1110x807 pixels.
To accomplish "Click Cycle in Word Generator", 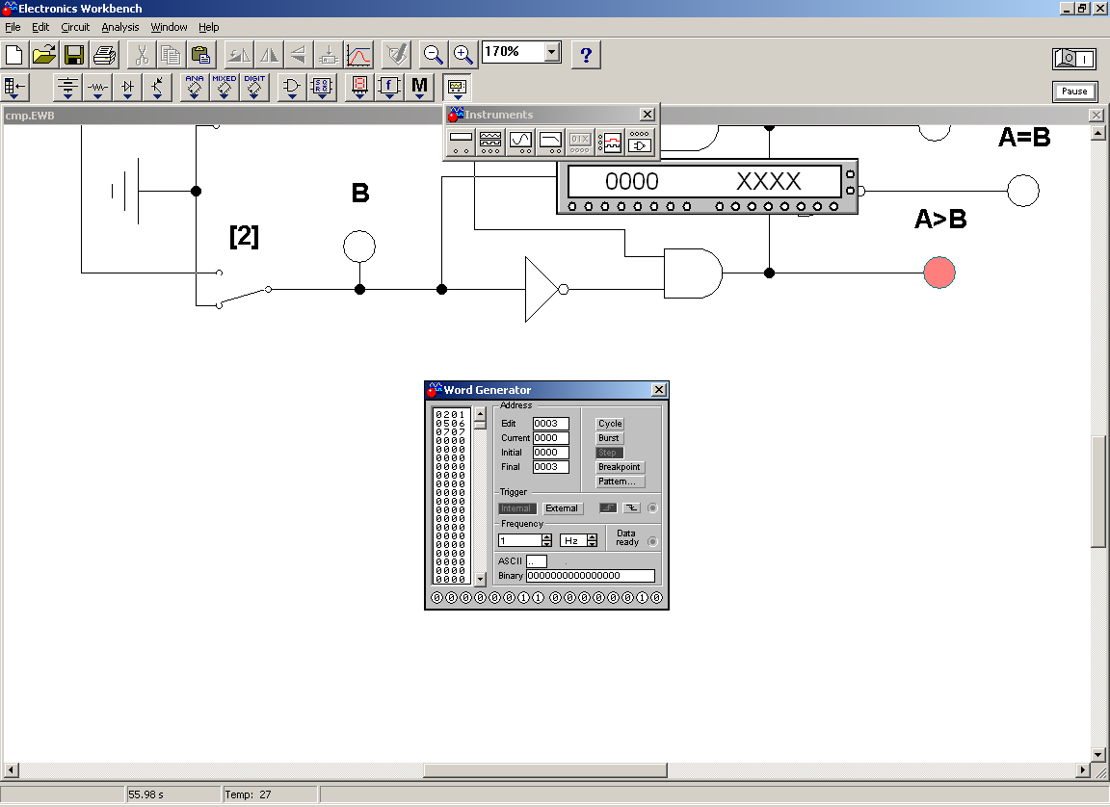I will click(x=610, y=424).
